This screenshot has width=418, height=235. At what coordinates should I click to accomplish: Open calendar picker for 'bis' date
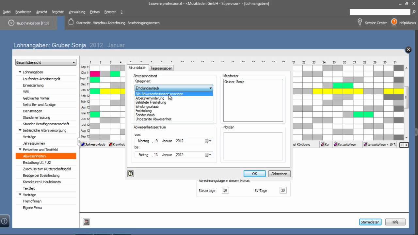(208, 155)
